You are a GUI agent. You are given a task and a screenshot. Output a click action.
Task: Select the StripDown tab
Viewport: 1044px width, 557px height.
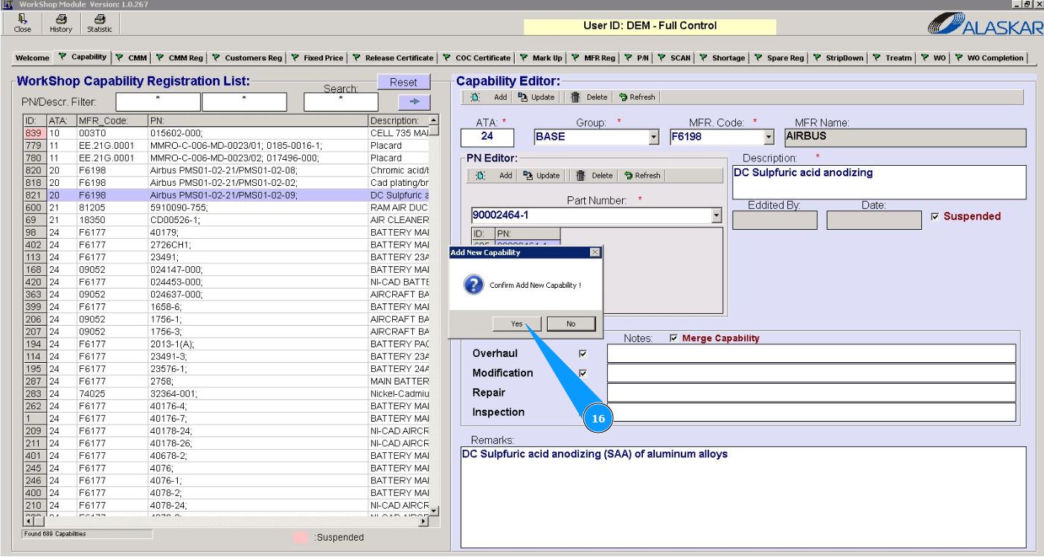click(x=838, y=58)
